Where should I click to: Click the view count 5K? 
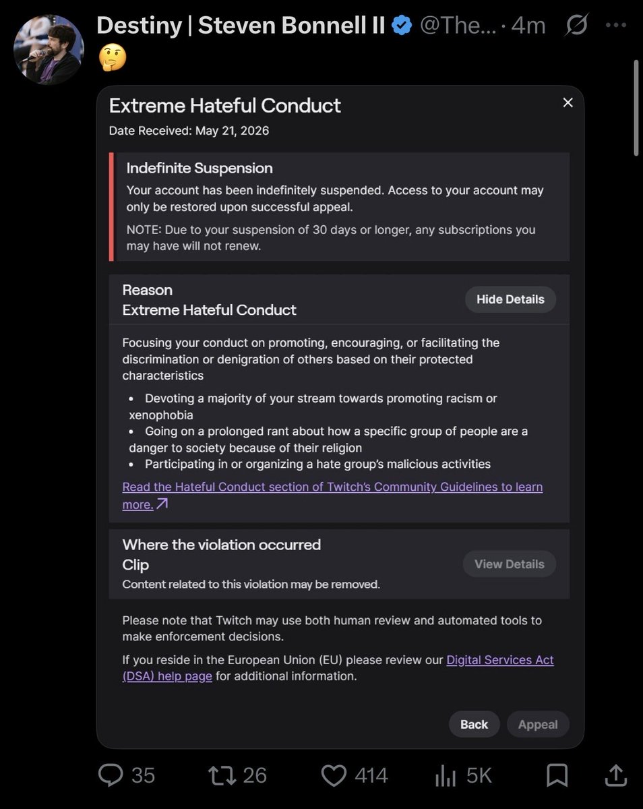pos(479,775)
